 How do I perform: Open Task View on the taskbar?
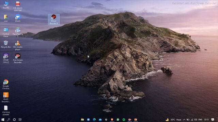click(x=20, y=120)
